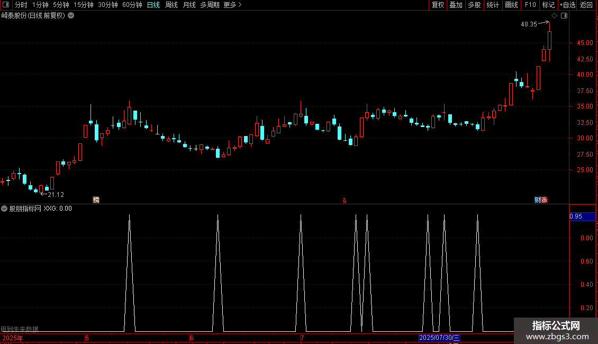
Task: Click month 6 marker on time axis
Action: pyautogui.click(x=192, y=338)
